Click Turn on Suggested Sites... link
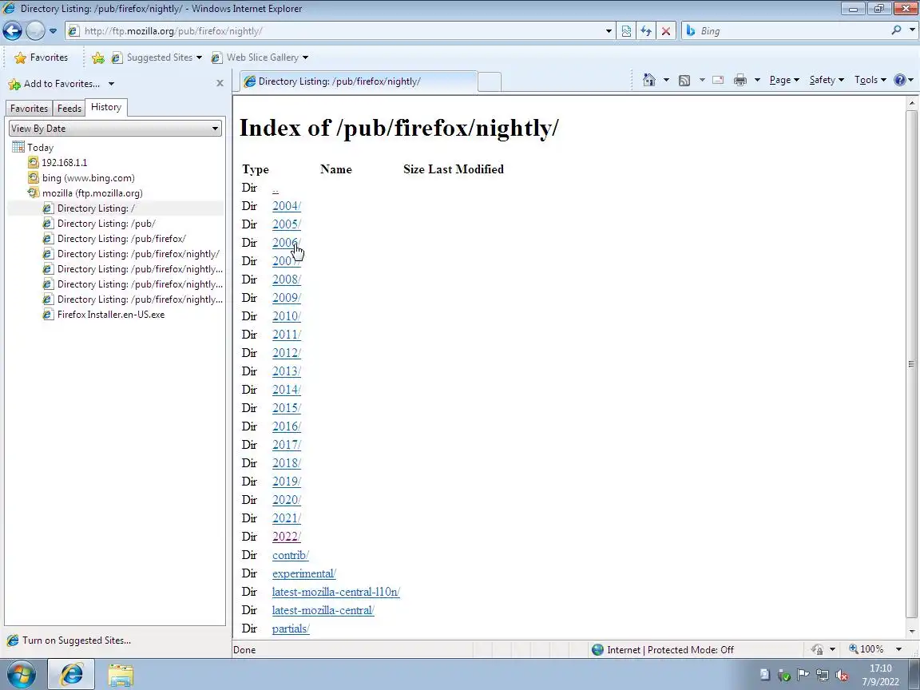 pyautogui.click(x=69, y=640)
